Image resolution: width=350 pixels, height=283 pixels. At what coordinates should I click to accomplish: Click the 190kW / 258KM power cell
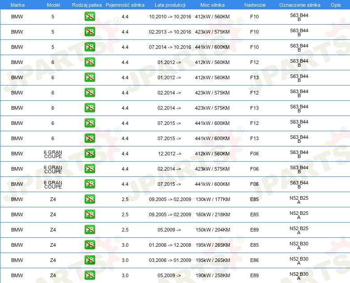213,275
